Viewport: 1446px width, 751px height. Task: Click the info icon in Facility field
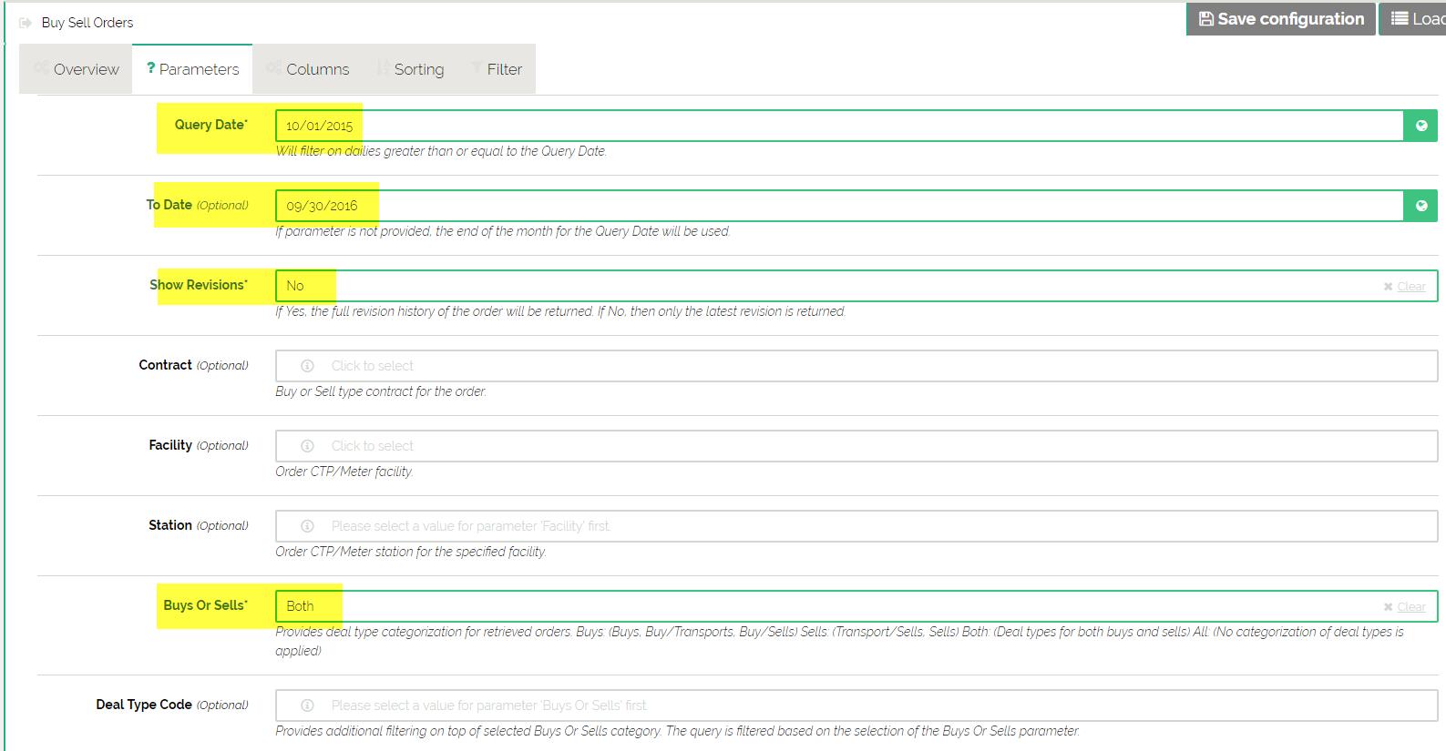tap(308, 446)
